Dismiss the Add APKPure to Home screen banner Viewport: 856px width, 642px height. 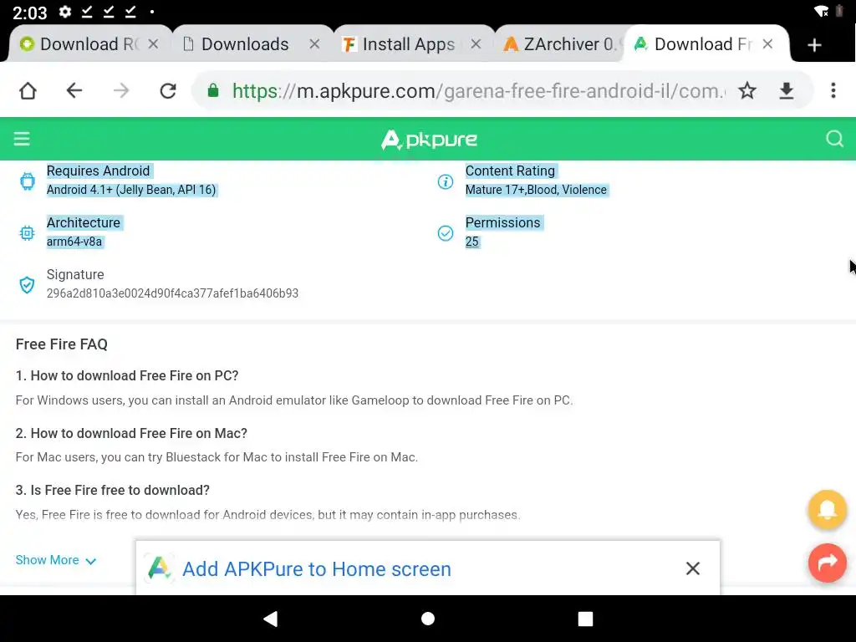pyautogui.click(x=693, y=568)
